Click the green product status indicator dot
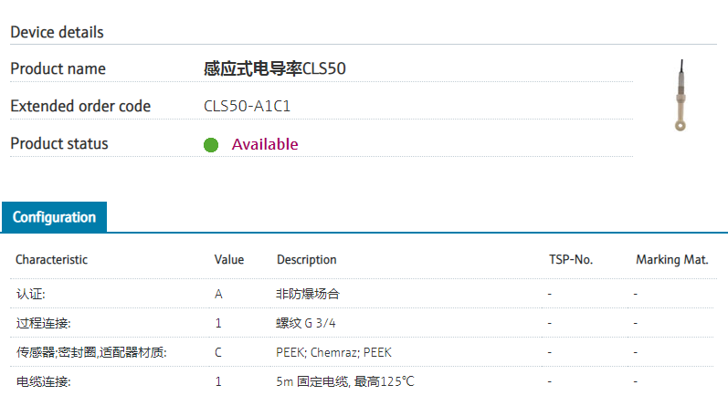 pos(211,144)
